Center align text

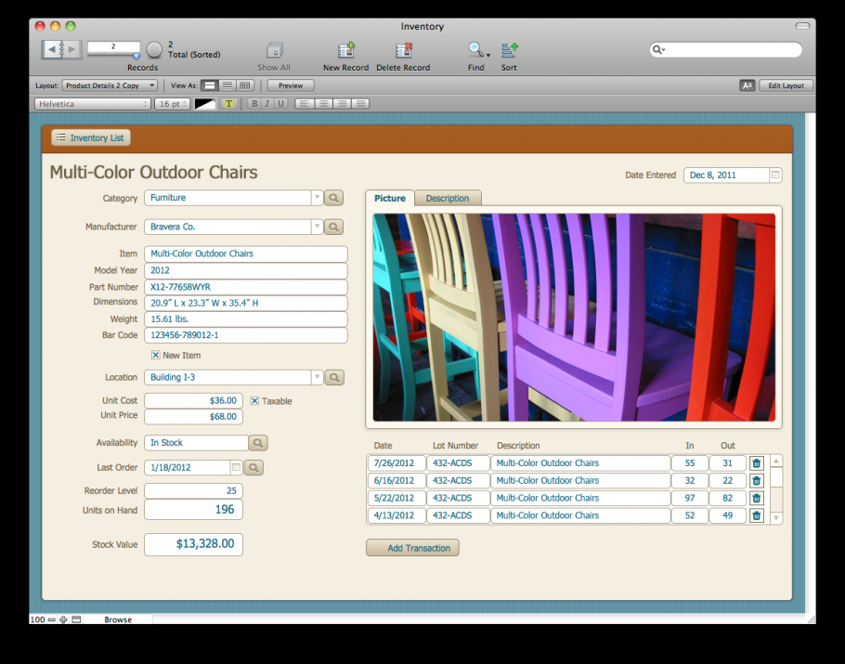[323, 104]
